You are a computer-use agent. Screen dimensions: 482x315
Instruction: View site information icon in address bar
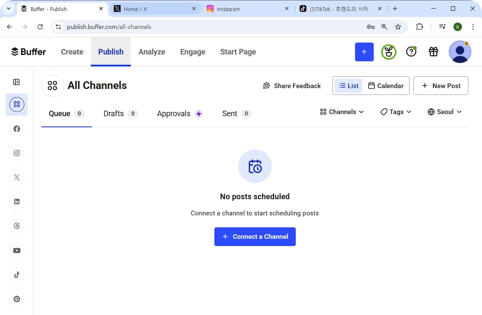pyautogui.click(x=58, y=27)
